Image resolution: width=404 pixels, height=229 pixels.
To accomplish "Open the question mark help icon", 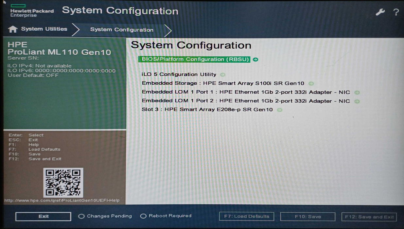I will pos(396,12).
